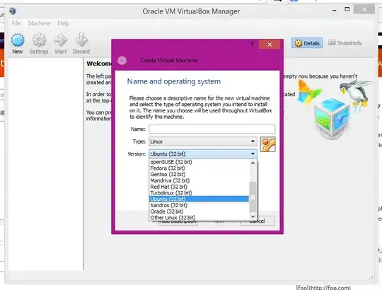This screenshot has width=382, height=290.
Task: Maximize the VirtualBox Manager window
Action: (347, 9)
